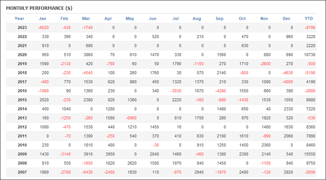Select the 2015 year row label
Viewport: 326px width, 180px height.
click(22, 100)
